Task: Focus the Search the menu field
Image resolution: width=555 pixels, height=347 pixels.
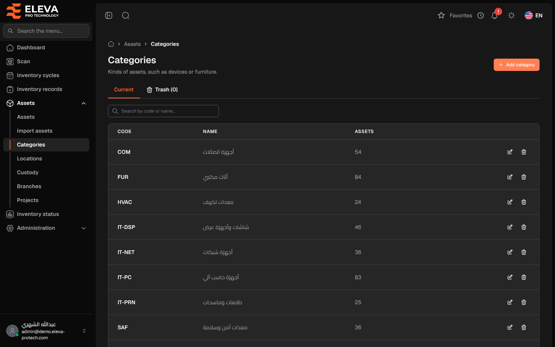Action: (x=46, y=31)
